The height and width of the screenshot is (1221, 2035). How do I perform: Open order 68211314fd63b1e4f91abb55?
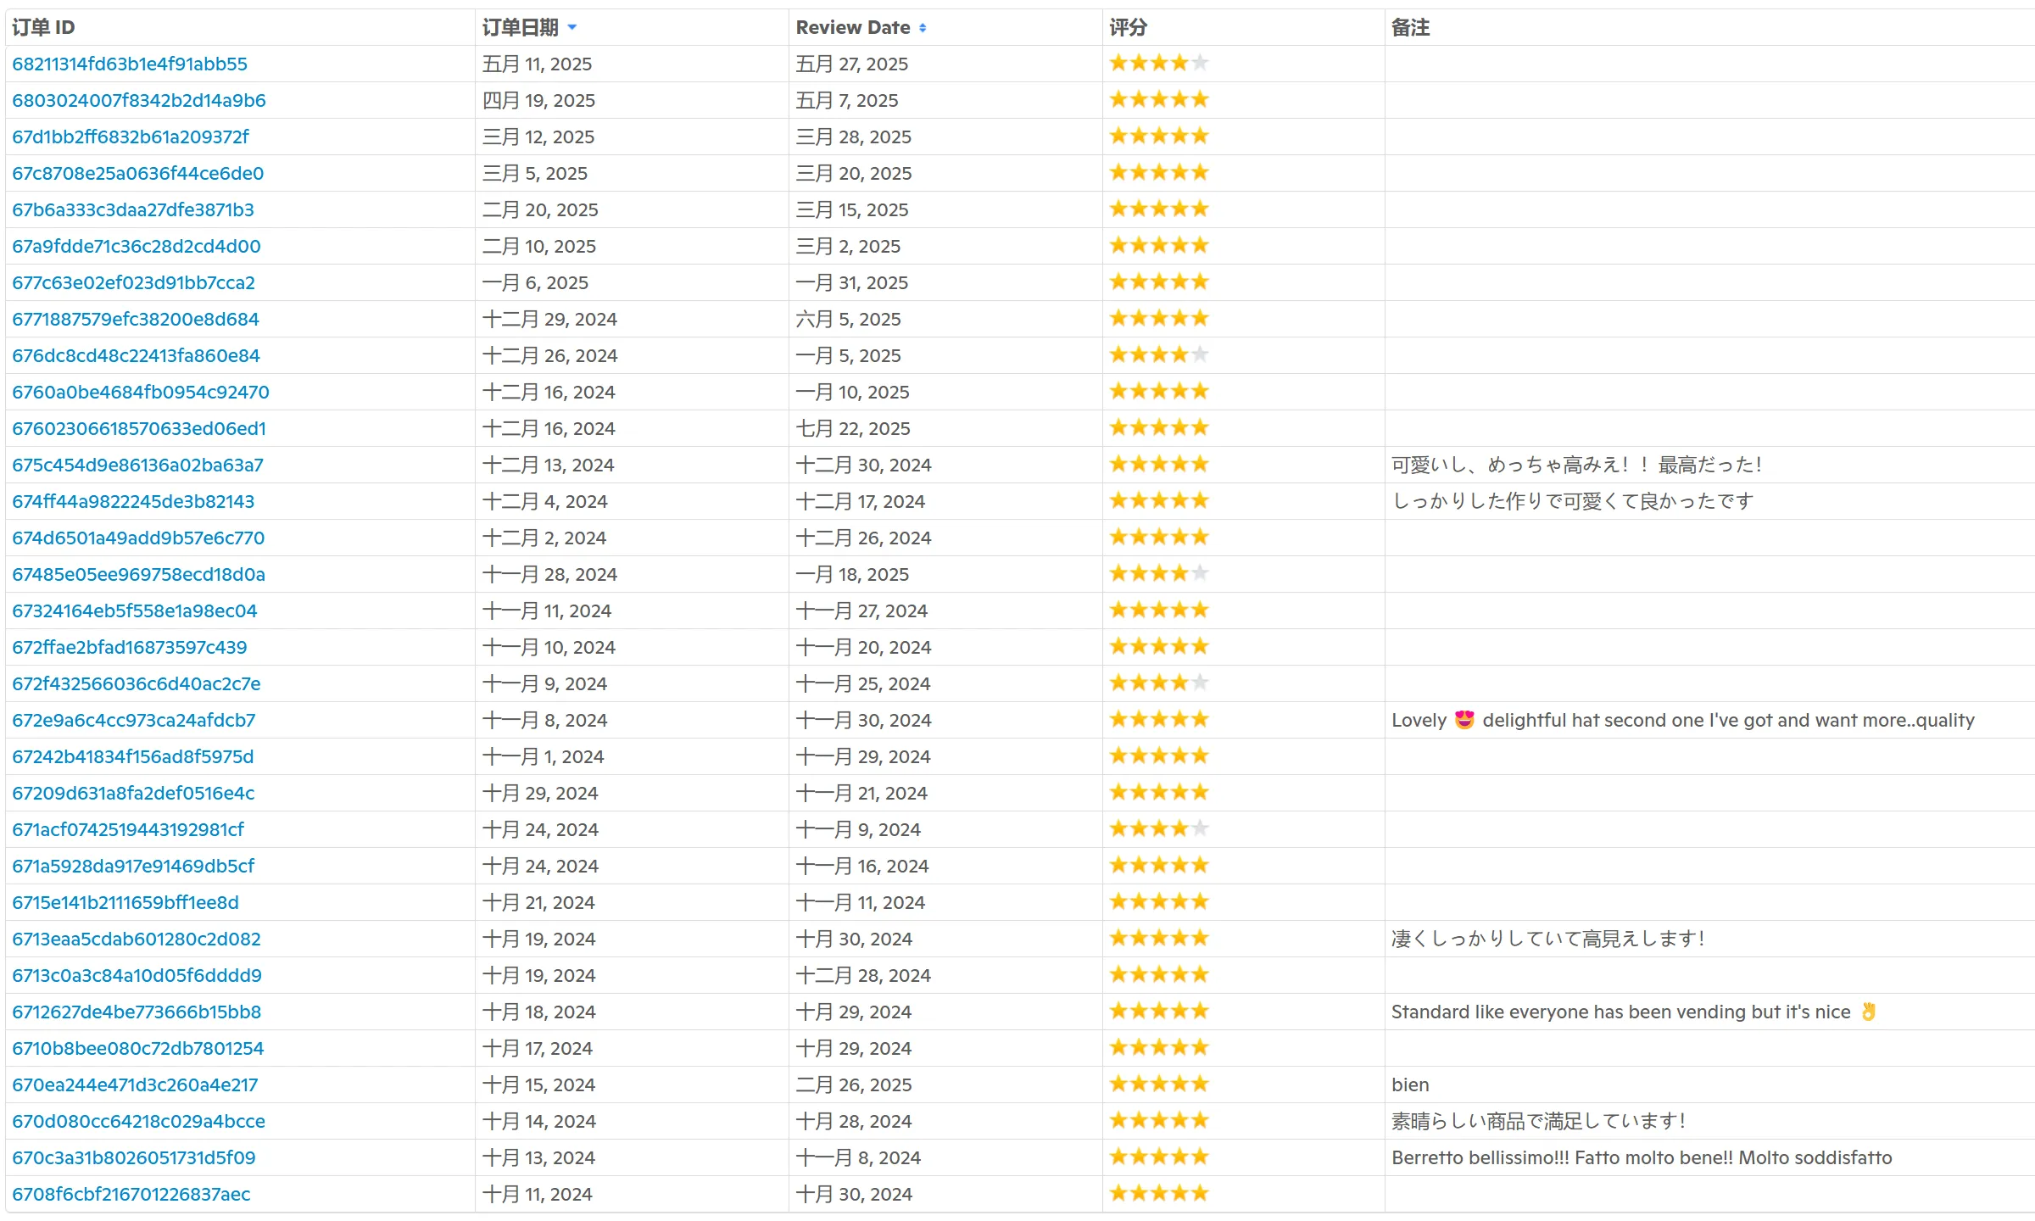pos(130,64)
